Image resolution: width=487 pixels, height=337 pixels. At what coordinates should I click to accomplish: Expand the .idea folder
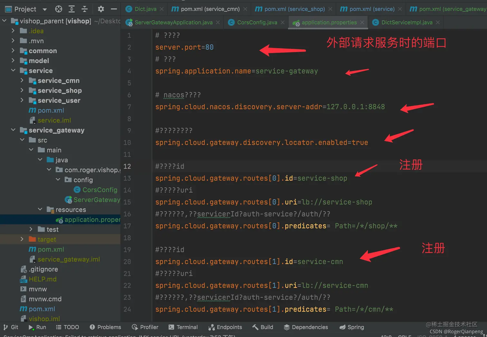13,31
